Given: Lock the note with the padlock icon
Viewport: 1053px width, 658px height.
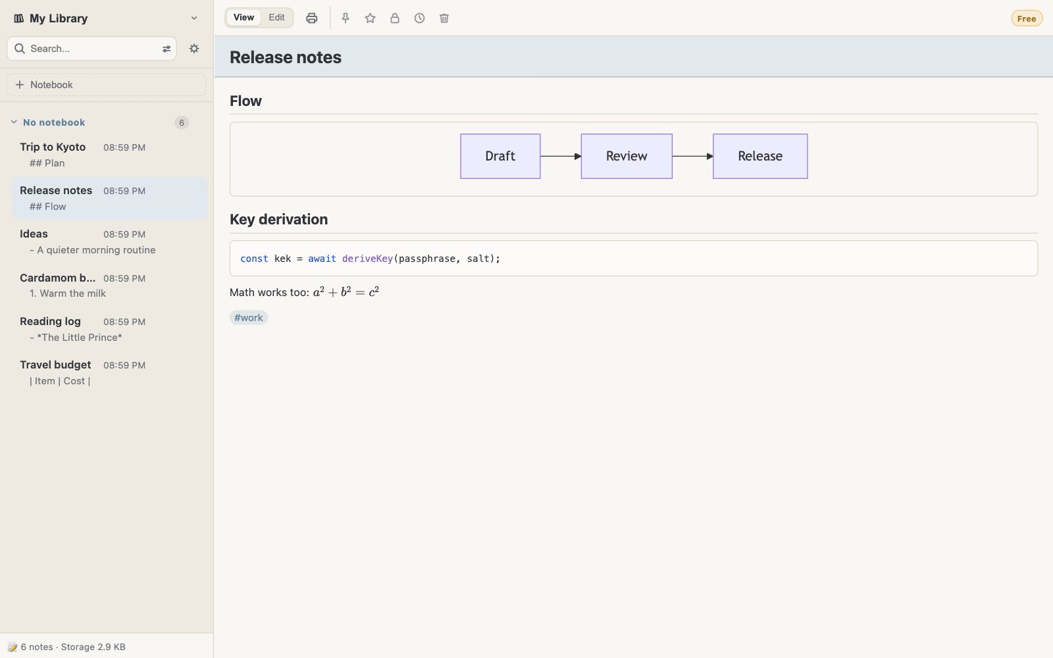Looking at the screenshot, I should 395,18.
